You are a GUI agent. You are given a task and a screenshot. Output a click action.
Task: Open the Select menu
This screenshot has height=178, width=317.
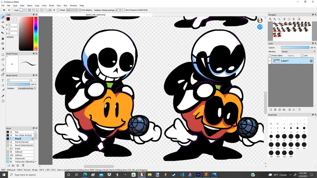[30, 6]
